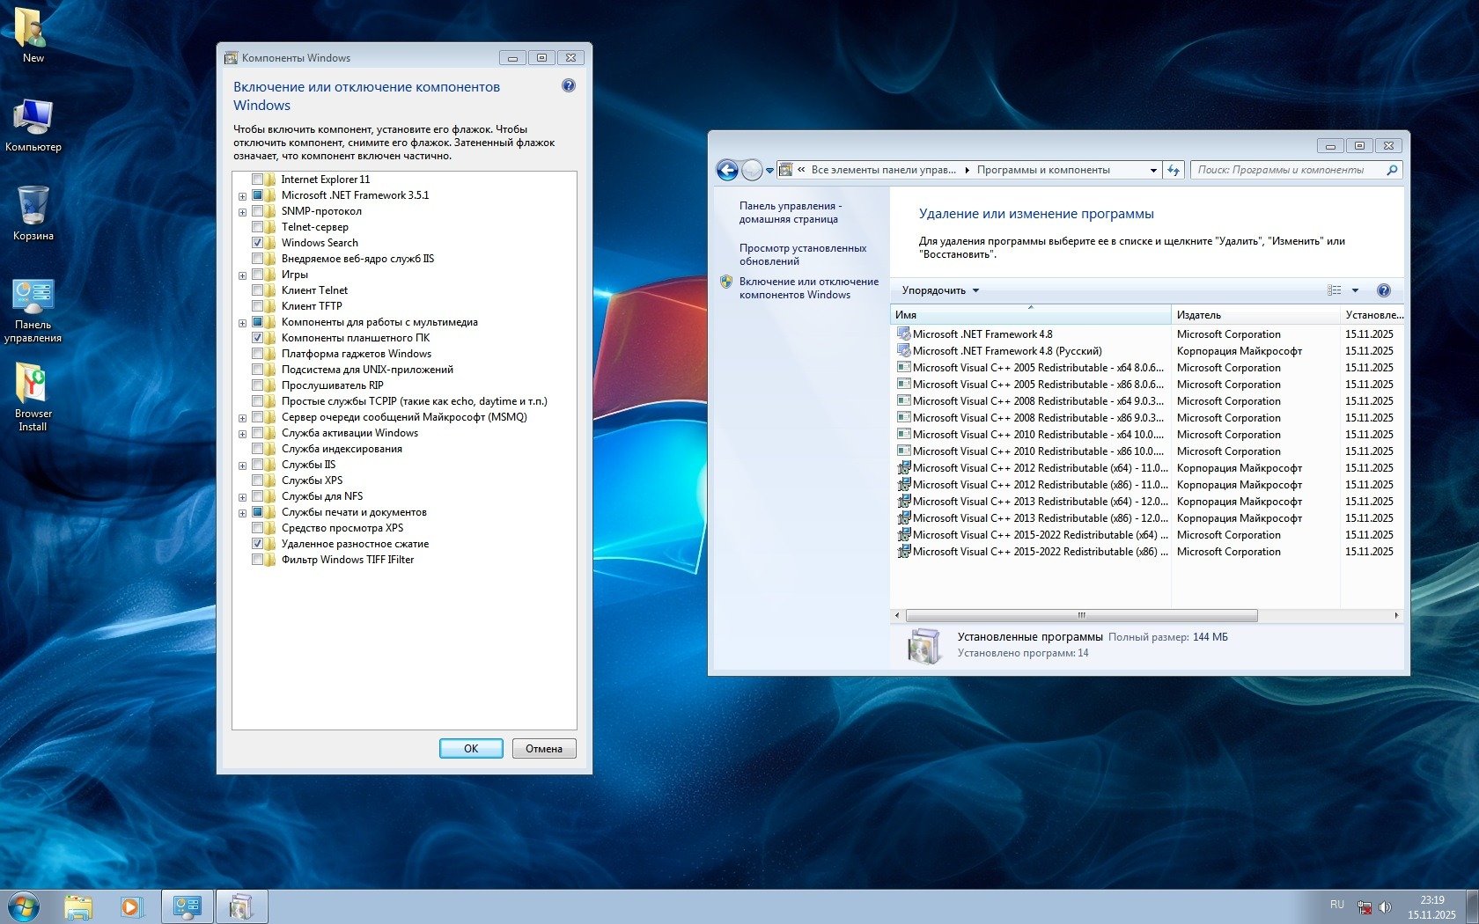Click the OK button
1479x924 pixels.
pyautogui.click(x=471, y=749)
